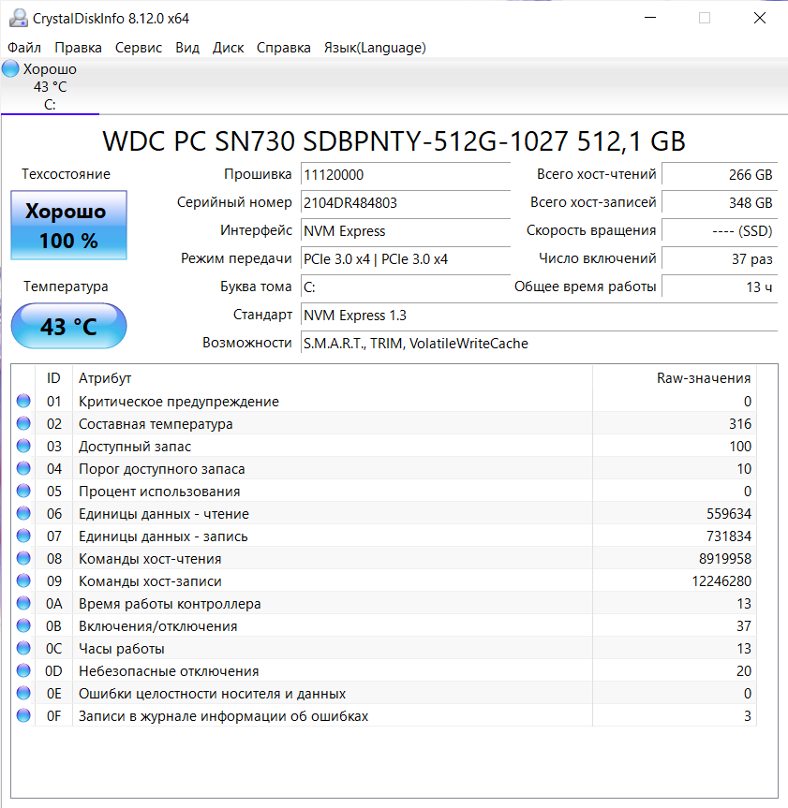Image resolution: width=788 pixels, height=808 pixels.
Task: Select the Небезопасные отключения attribute row
Action: click(x=384, y=670)
